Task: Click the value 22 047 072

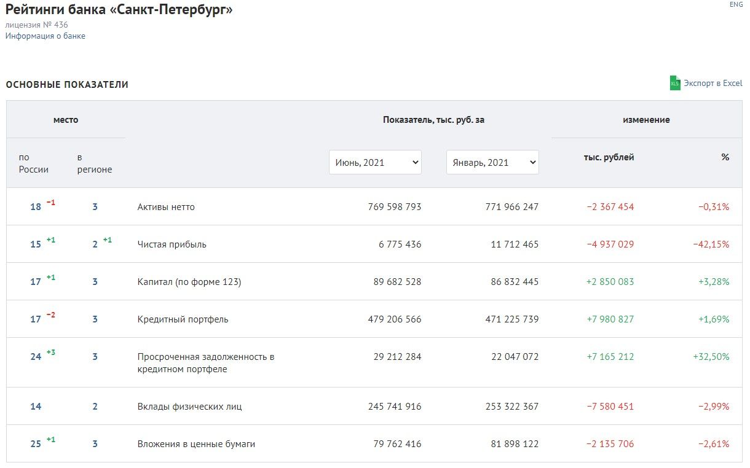Action: 515,357
